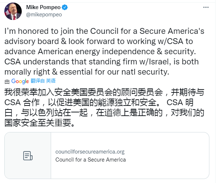Click the tweet line starting "advance American energy"
This screenshot has width=217, height=183.
pos(100,52)
